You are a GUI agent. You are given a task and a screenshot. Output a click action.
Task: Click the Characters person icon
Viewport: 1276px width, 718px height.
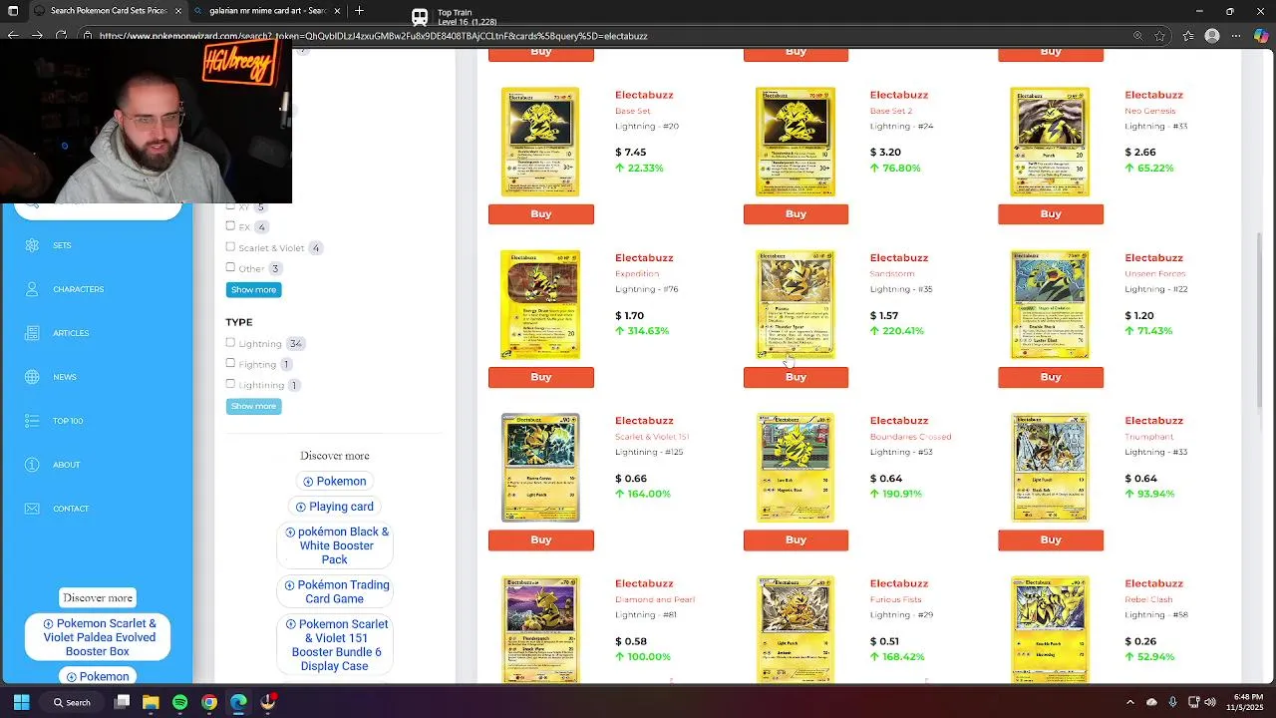pos(32,289)
